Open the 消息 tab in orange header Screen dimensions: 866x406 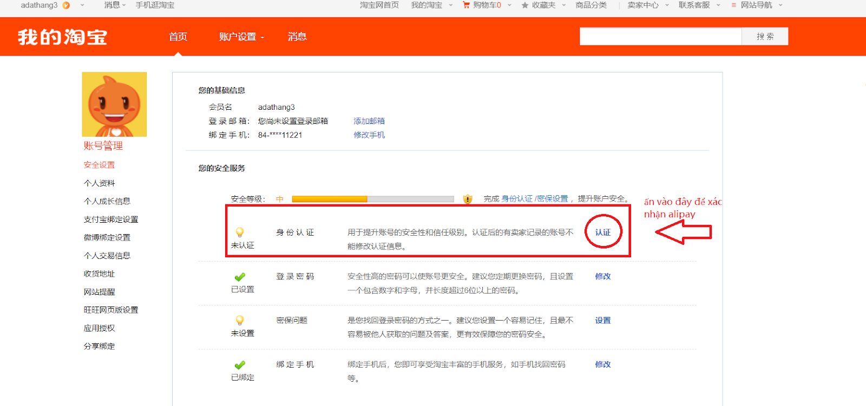pos(297,37)
